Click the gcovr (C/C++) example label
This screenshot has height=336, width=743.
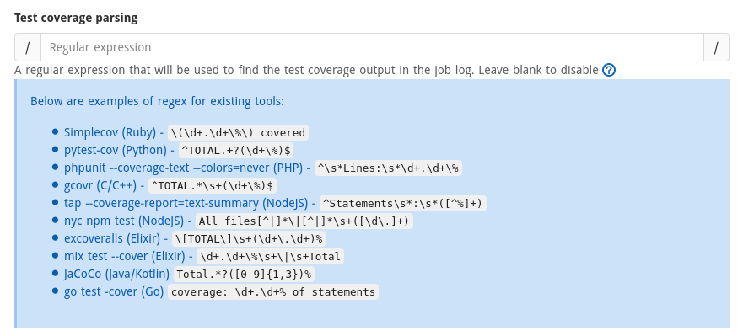coord(100,185)
